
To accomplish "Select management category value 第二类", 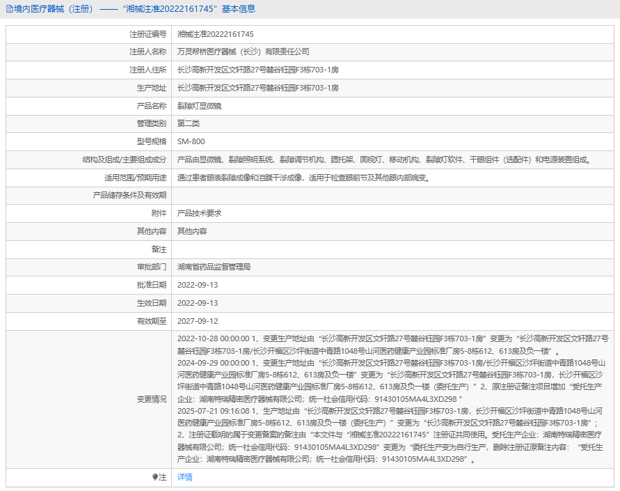I will coord(188,123).
